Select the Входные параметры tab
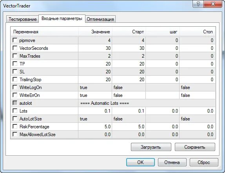The image size is (225, 173). click(x=62, y=18)
